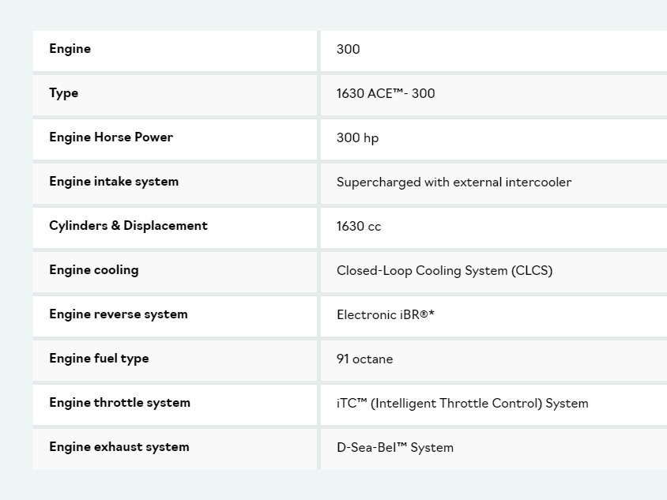667x500 pixels.
Task: Click the Engine fuel type label
Action: click(99, 359)
